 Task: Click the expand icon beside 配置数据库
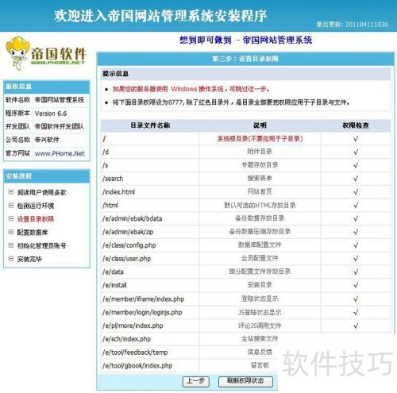11,232
